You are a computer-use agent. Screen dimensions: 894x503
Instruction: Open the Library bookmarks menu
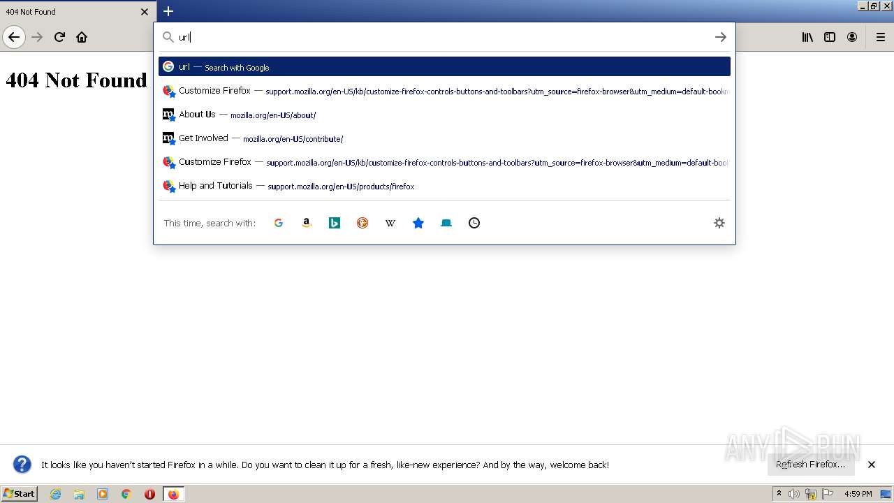pos(807,37)
